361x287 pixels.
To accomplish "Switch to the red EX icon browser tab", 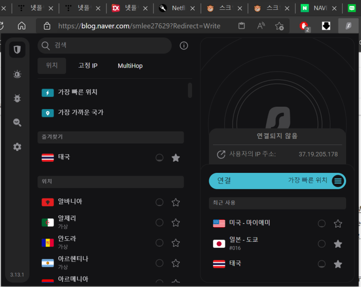I will 129,8.
